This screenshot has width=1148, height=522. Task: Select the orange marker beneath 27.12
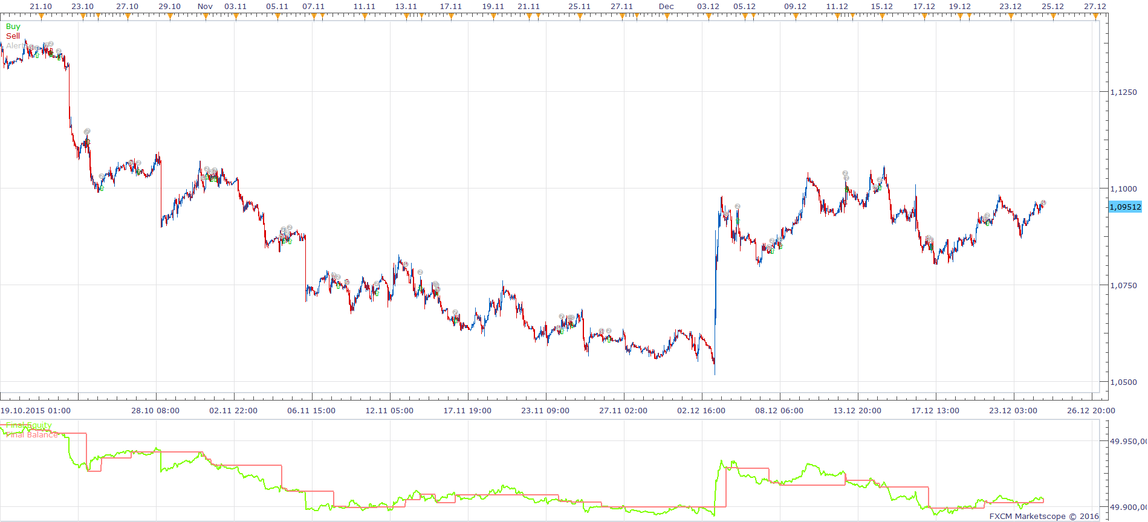click(x=1095, y=16)
